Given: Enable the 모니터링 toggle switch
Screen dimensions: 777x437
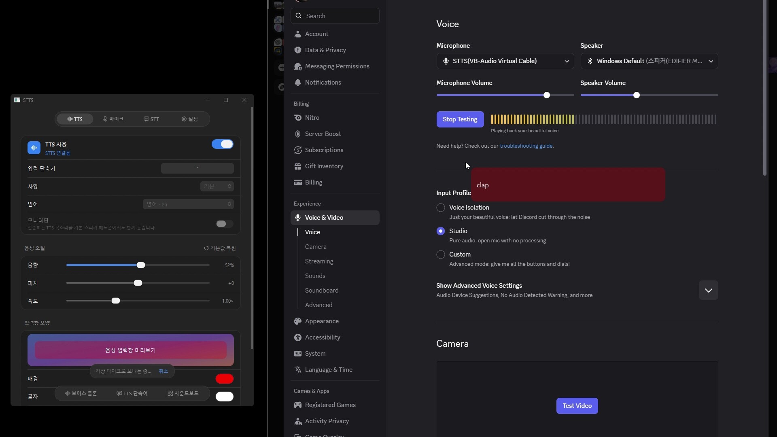Looking at the screenshot, I should pyautogui.click(x=224, y=224).
